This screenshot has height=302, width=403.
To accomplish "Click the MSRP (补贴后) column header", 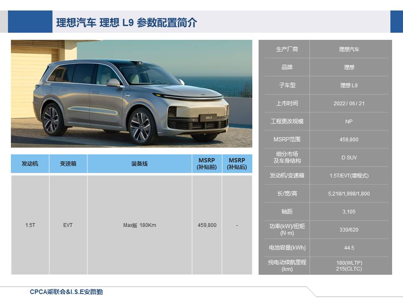I will (237, 164).
